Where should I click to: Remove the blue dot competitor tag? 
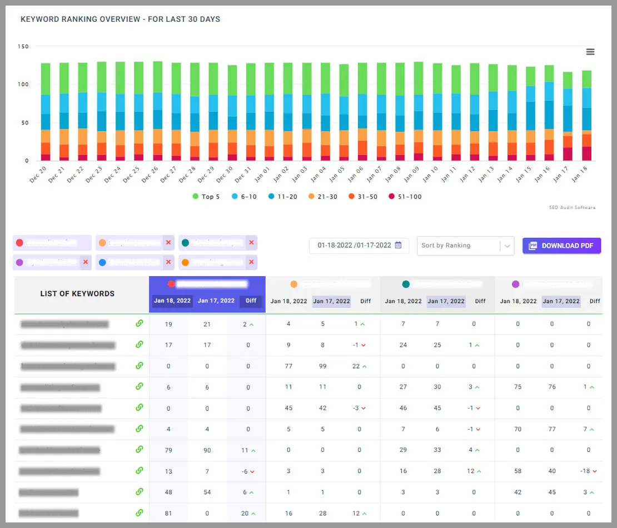click(168, 262)
